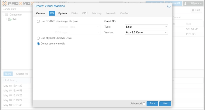This screenshot has width=205, height=110.
Task: Click the root@pam user icon
Action: pyautogui.click(x=185, y=3)
